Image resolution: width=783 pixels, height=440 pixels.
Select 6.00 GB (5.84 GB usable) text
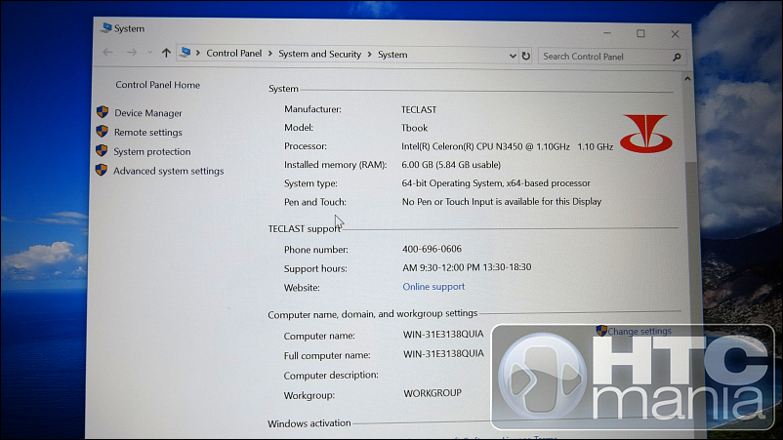451,165
